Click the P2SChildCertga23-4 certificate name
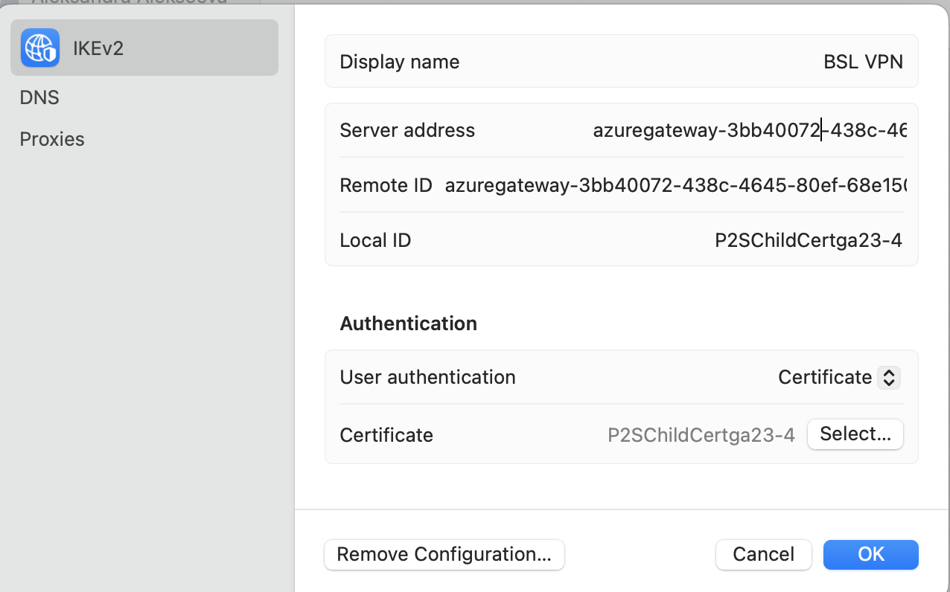Image resolution: width=950 pixels, height=592 pixels. 701,434
